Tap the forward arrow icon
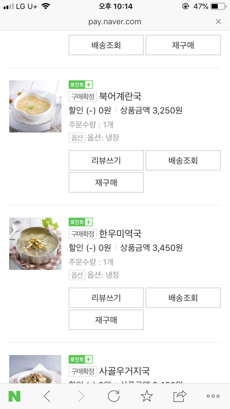Viewport: 230px width, 409px height. (x=81, y=396)
